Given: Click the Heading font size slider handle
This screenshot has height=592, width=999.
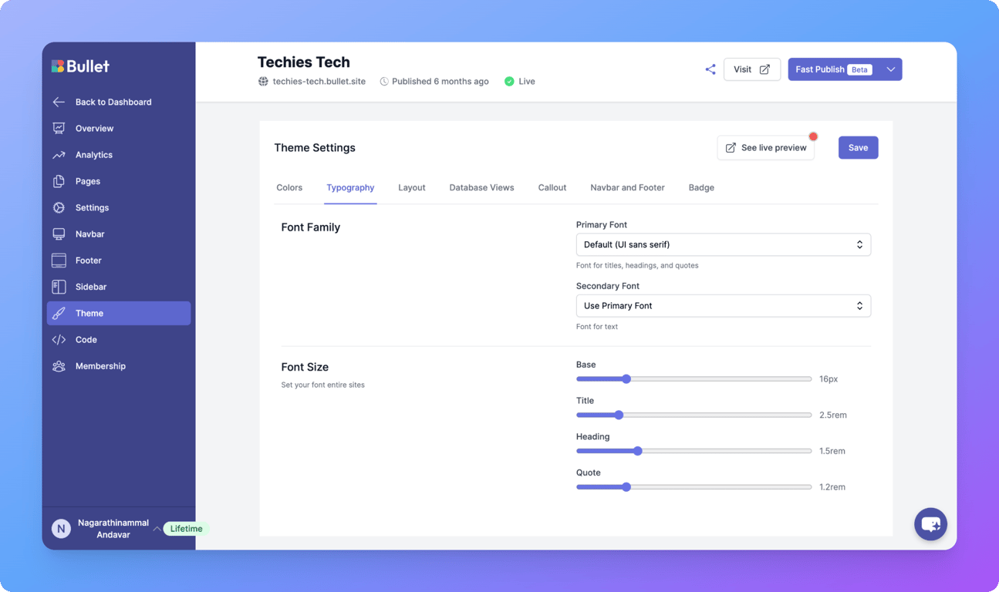Looking at the screenshot, I should coord(637,451).
